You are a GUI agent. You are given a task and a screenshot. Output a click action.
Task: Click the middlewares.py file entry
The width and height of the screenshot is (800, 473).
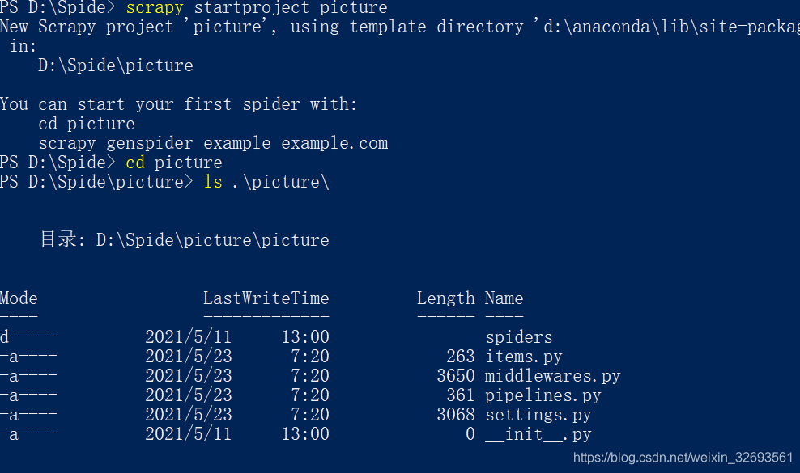tap(552, 376)
